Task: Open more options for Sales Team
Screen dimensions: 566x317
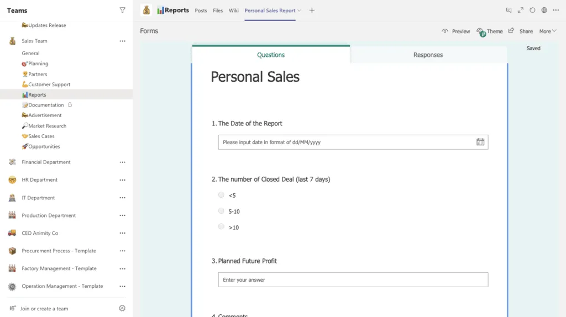Action: [x=122, y=41]
